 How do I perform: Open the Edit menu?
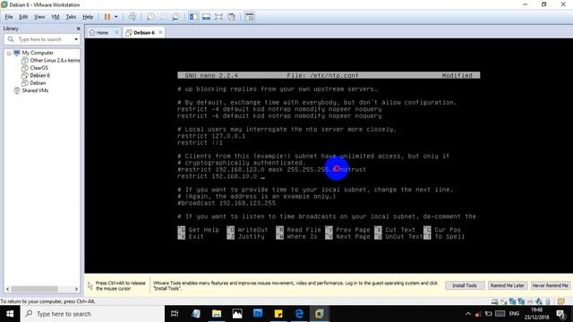(x=23, y=17)
